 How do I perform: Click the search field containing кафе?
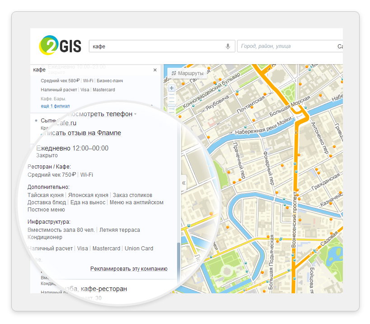coord(162,46)
